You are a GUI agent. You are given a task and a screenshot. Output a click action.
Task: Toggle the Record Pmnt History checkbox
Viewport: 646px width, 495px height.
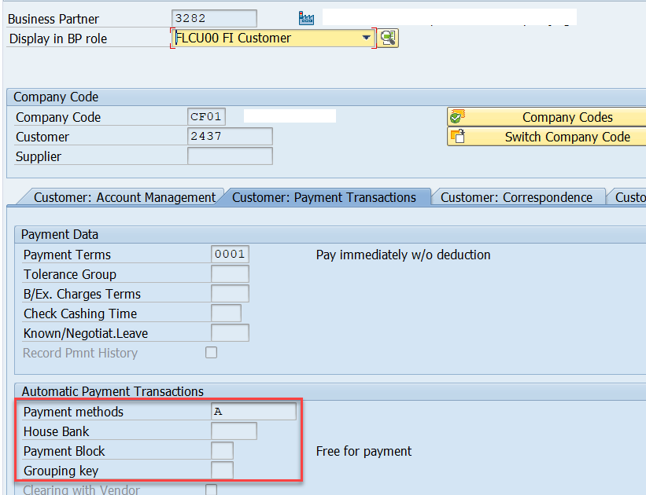coord(211,352)
